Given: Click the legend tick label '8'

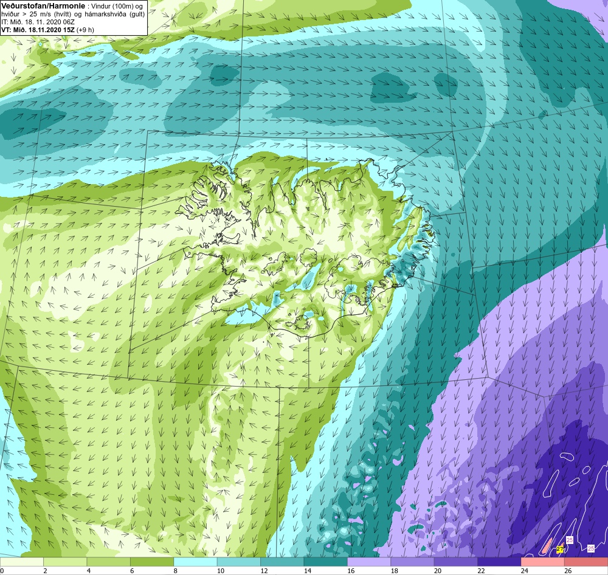Looking at the screenshot, I should click(176, 571).
